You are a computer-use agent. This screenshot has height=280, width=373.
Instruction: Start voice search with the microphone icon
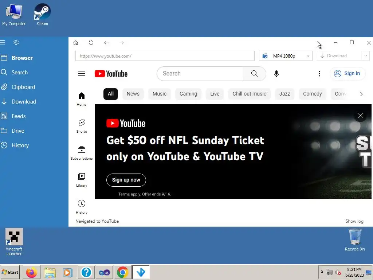click(x=276, y=74)
